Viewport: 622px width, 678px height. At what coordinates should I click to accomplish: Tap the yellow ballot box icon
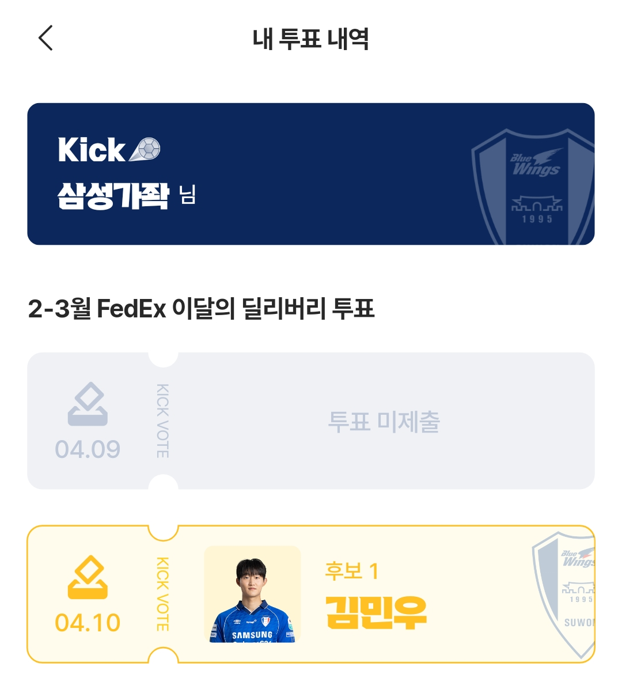pos(88,578)
